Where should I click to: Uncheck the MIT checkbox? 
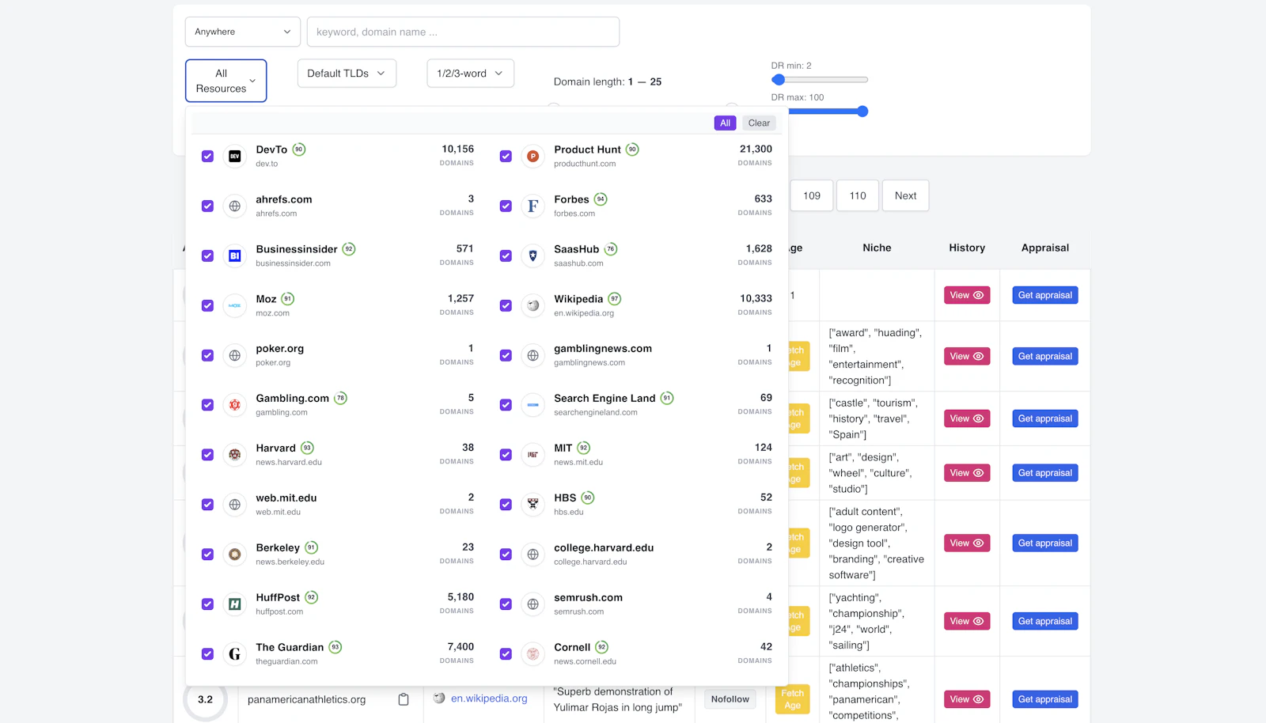(x=506, y=455)
